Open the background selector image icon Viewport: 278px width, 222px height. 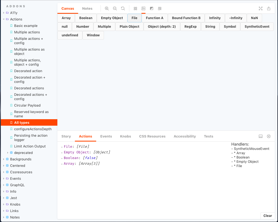[143, 8]
